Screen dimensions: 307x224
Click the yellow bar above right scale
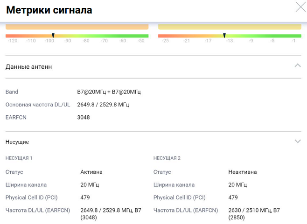click(230, 27)
